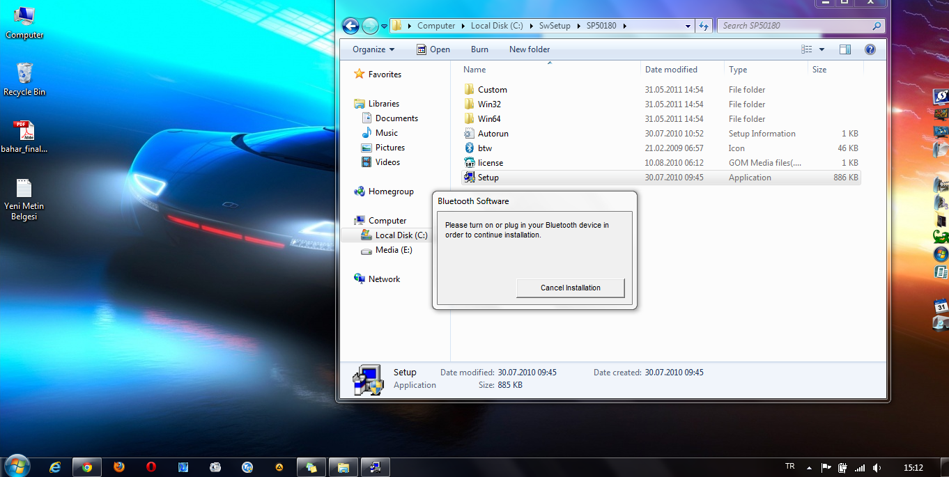
Task: Open Opera browser from the taskbar
Action: click(x=151, y=467)
